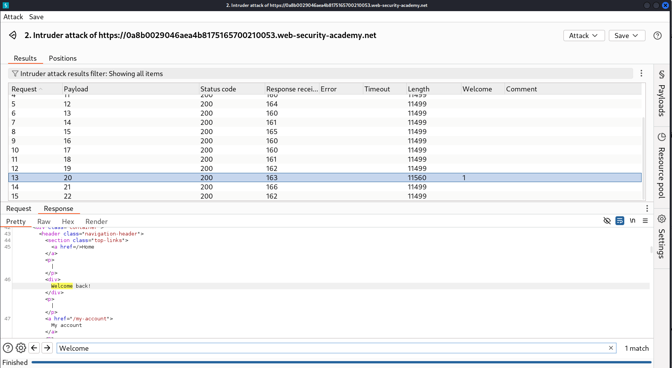Open the Attack menu in menu bar
The image size is (672, 368).
tap(13, 17)
